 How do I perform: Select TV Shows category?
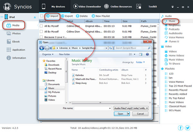(x=172, y=64)
